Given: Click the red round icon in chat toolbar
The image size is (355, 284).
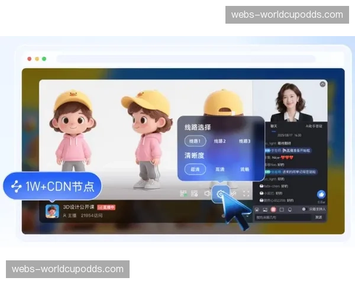Looking at the screenshot, I should 273,209.
